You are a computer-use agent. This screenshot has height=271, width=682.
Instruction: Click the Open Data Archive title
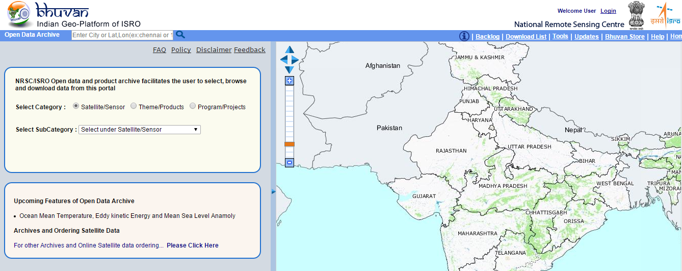32,35
